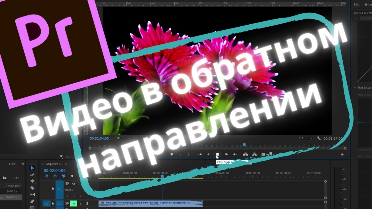Open the Button Editor plus icon
Screen dimensions: 372x209
(342, 154)
